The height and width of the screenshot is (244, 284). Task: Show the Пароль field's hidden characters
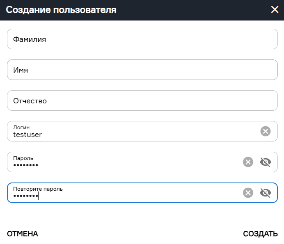pos(266,162)
